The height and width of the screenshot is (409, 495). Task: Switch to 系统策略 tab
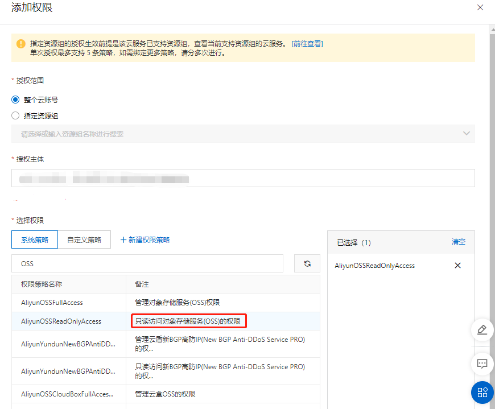click(x=35, y=239)
